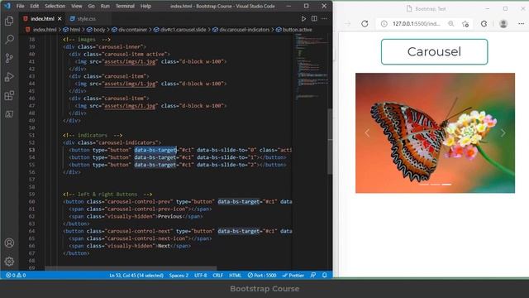Image resolution: width=529 pixels, height=298 pixels.
Task: Click Ln 53, Col 45 cursor position indicator
Action: point(136,276)
